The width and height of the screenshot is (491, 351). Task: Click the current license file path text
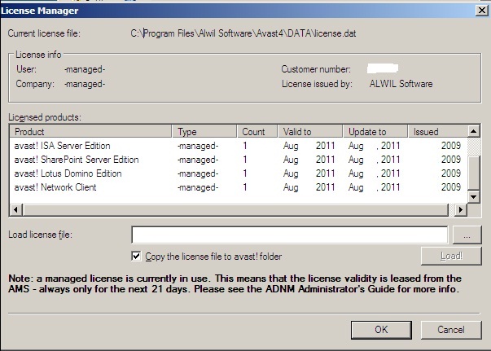[243, 33]
